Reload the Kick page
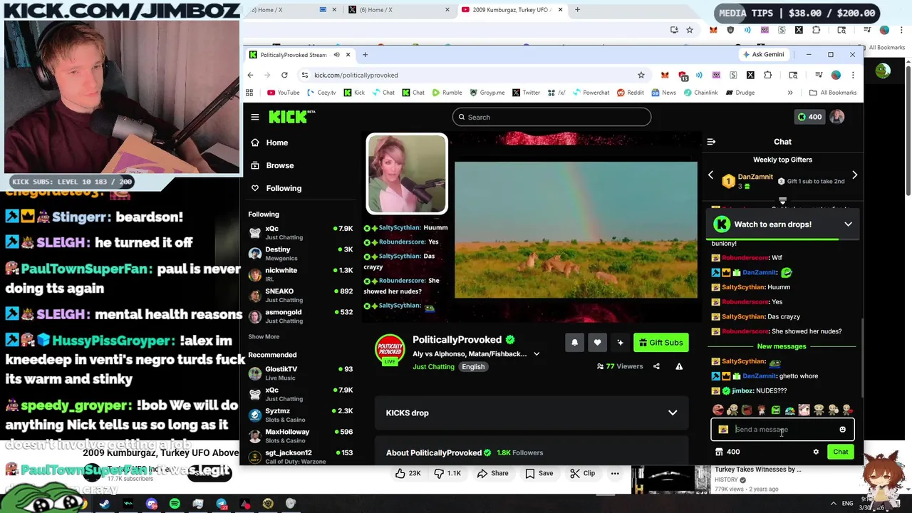Viewport: 912px width, 513px height. [x=284, y=75]
